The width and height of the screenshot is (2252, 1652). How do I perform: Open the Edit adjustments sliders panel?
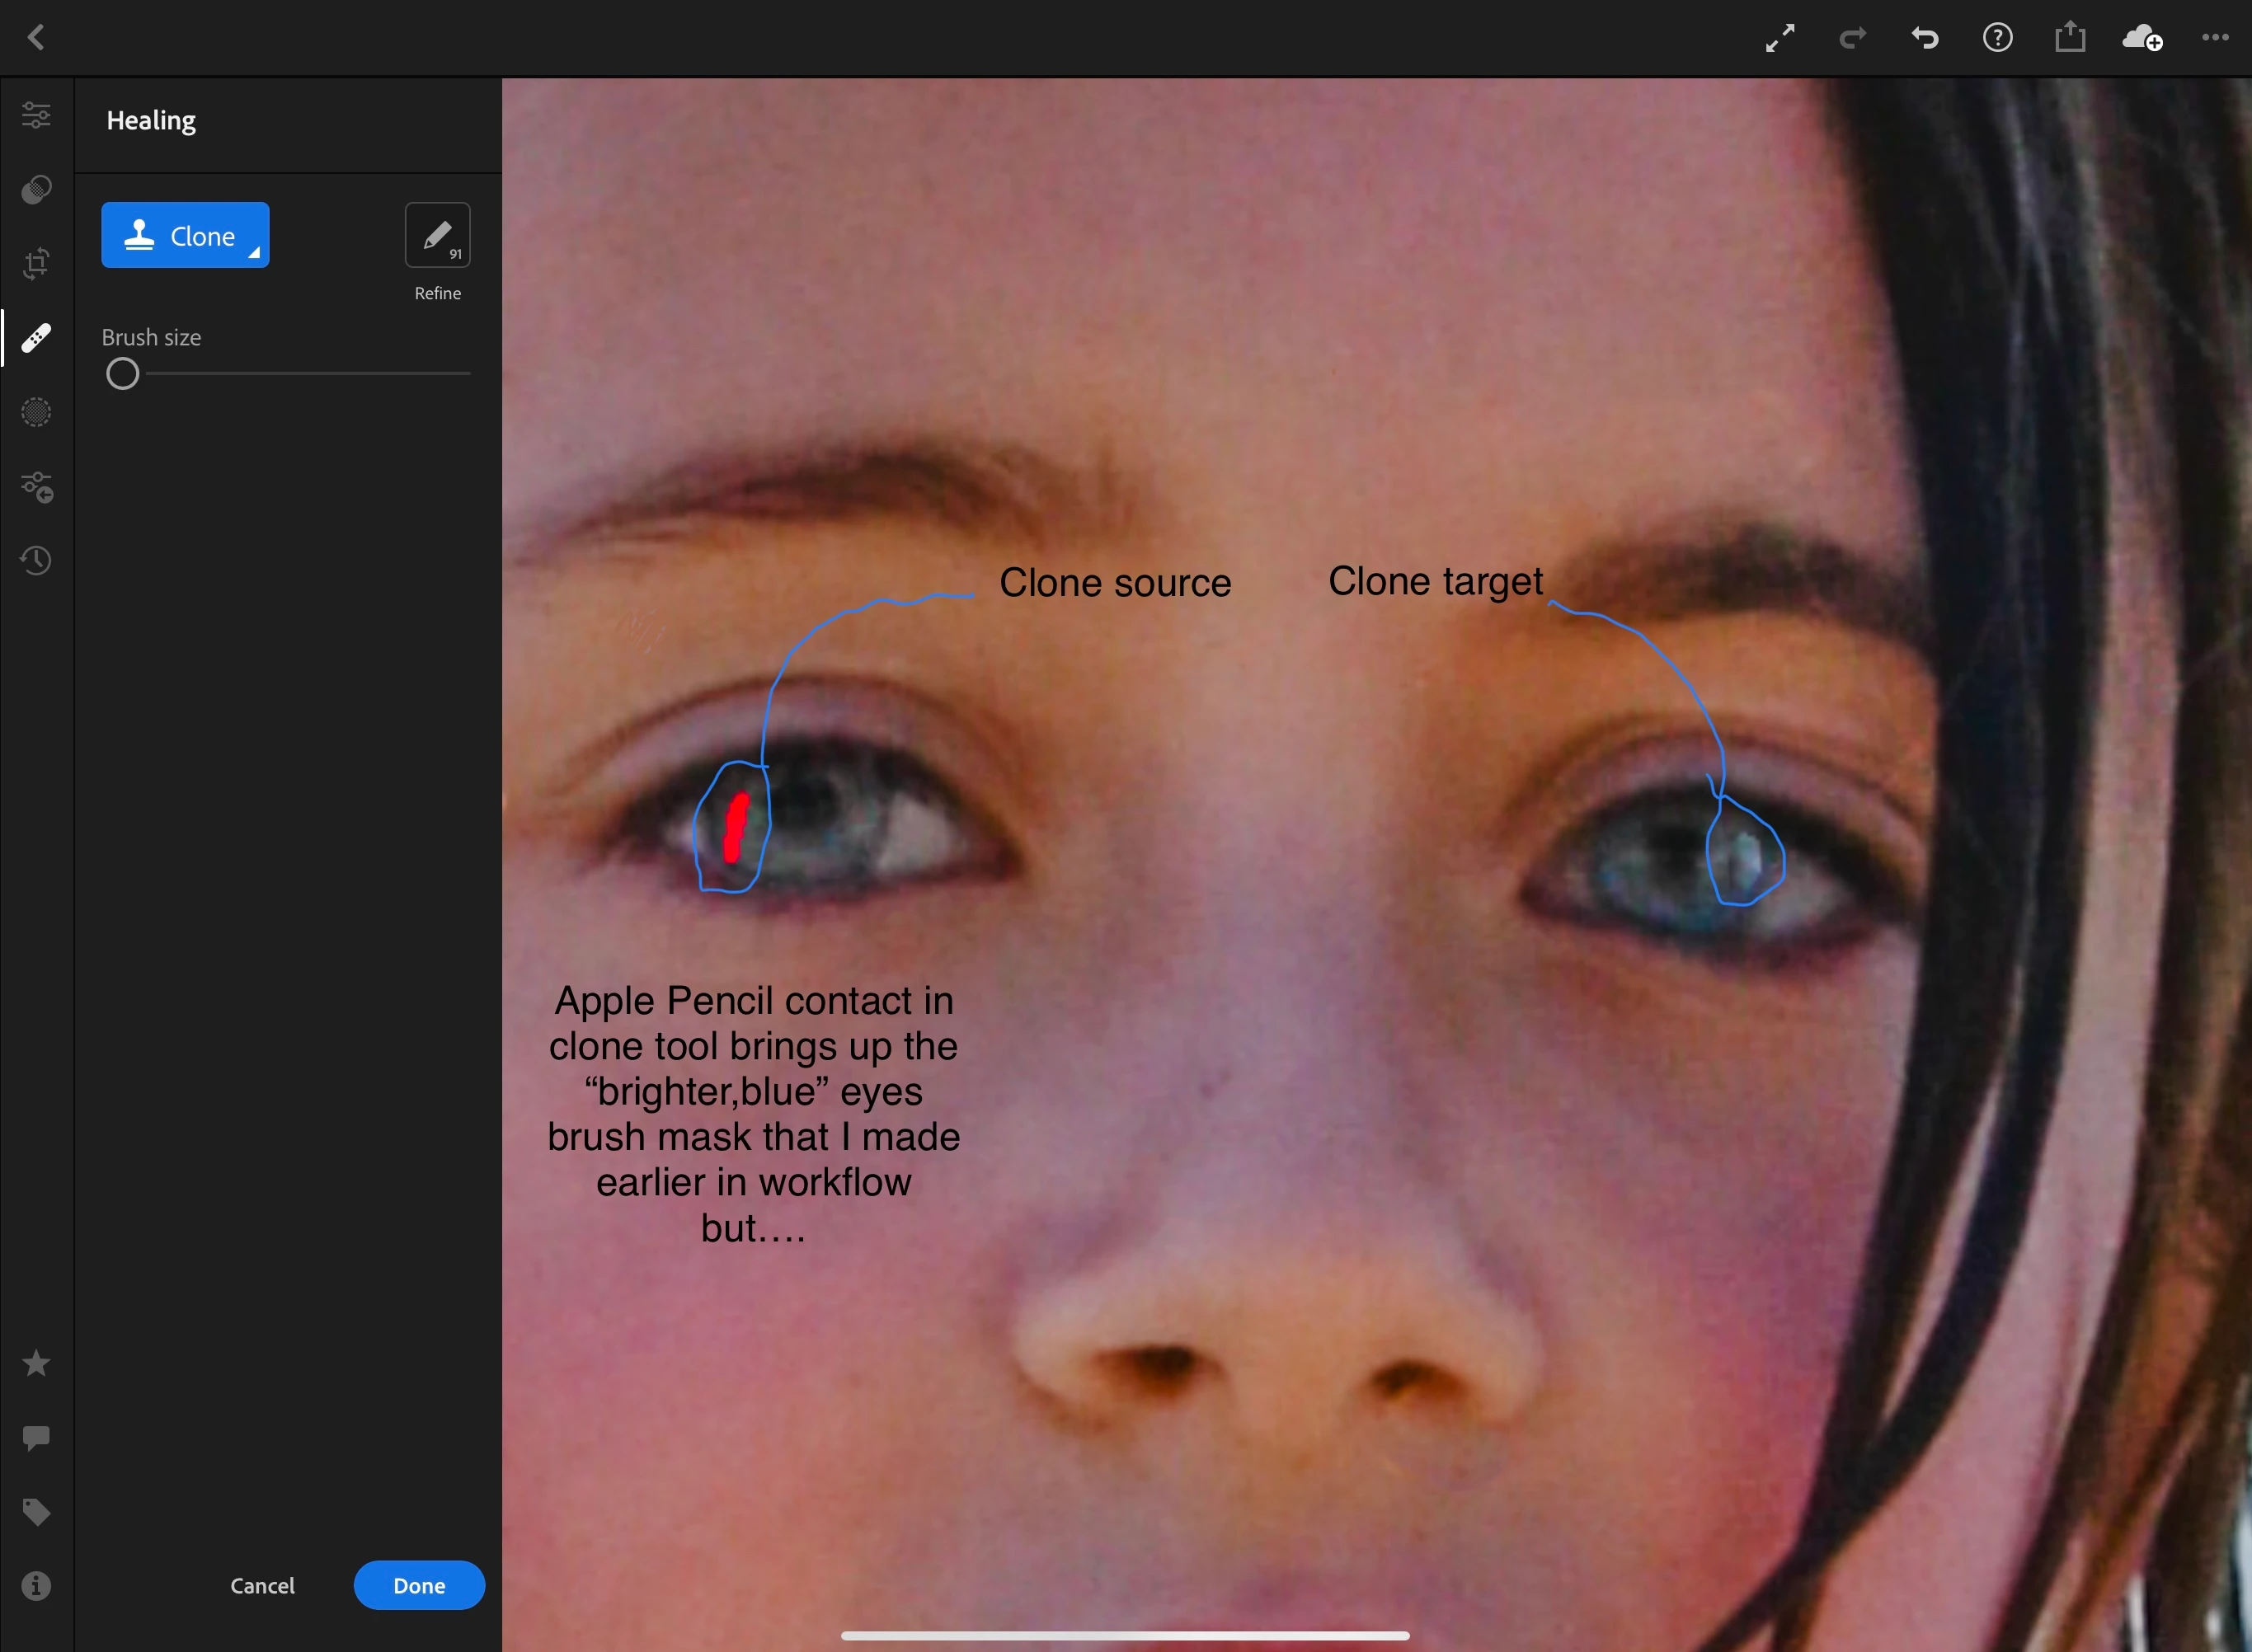coord(36,115)
